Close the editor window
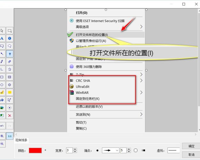The width and height of the screenshot is (200, 160). pyautogui.click(x=196, y=4)
